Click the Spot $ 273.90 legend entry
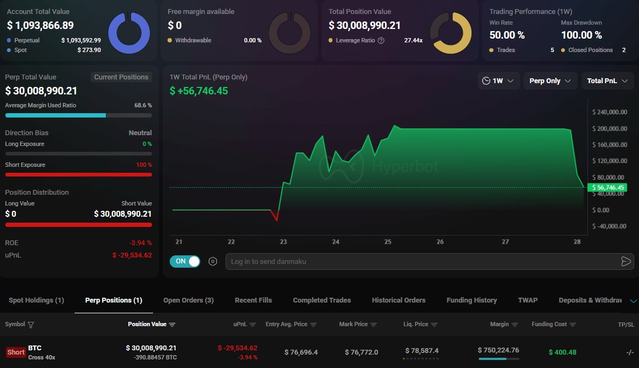 tap(54, 50)
